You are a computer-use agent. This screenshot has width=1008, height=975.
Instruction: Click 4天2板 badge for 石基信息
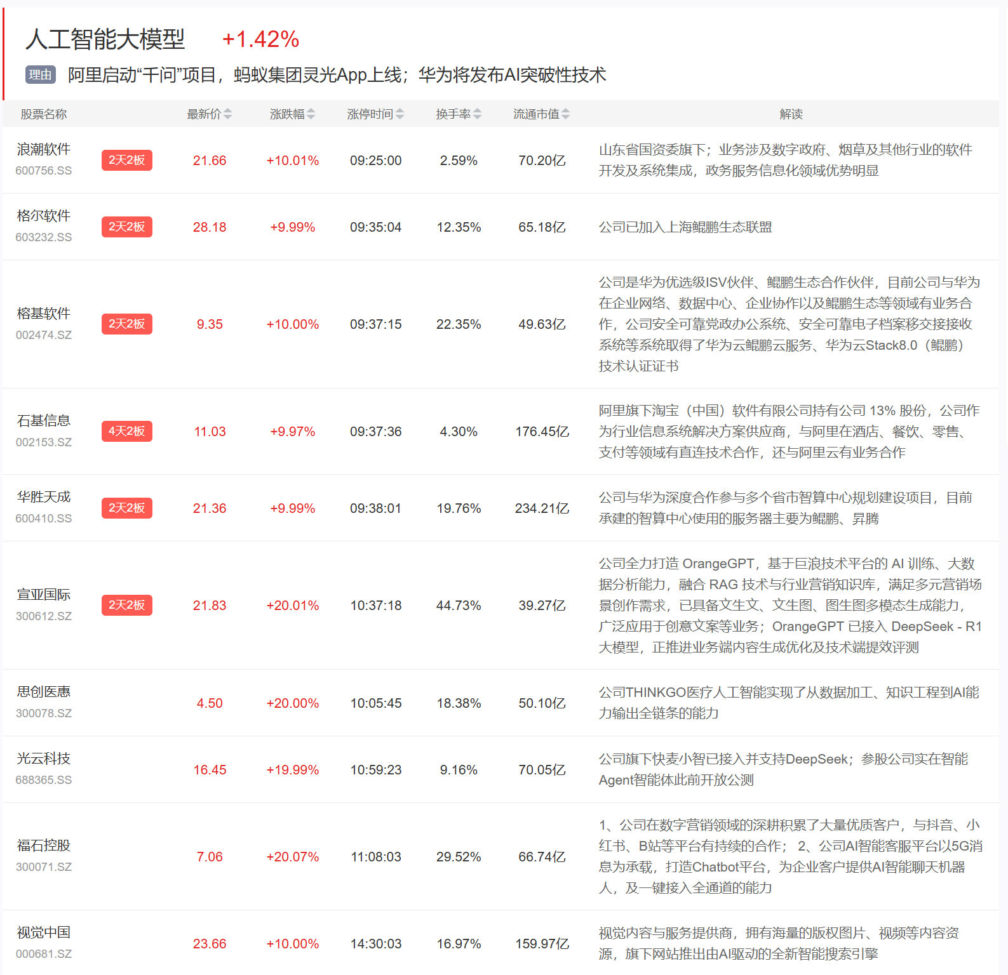click(126, 432)
